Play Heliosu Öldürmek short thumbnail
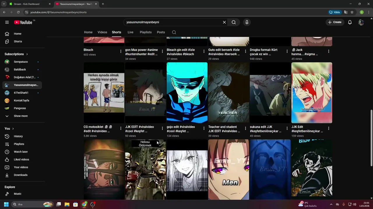 click(145, 170)
